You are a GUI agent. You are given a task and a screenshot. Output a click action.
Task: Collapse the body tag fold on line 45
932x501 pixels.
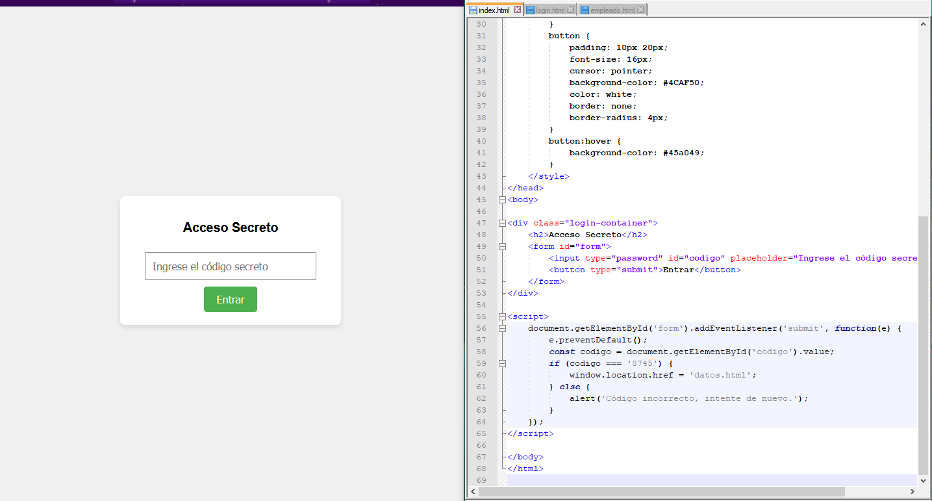coord(502,199)
